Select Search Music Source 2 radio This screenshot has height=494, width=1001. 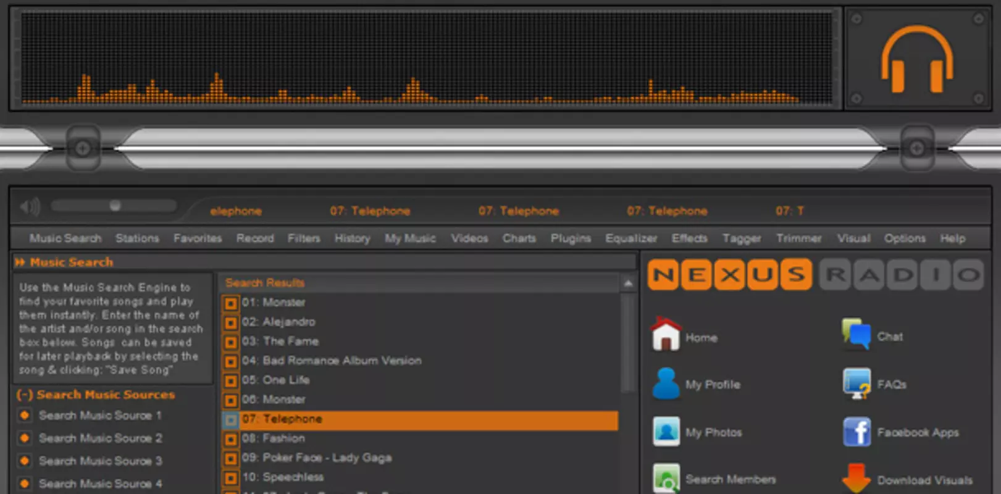25,438
